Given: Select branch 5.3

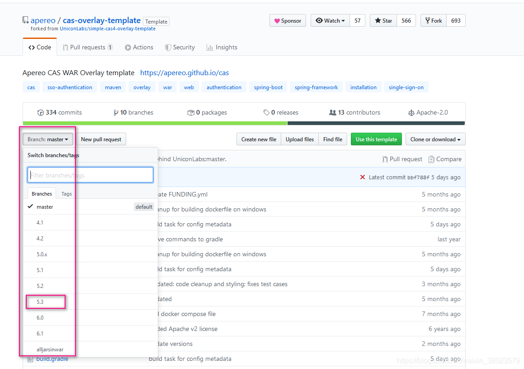Looking at the screenshot, I should (90, 302).
